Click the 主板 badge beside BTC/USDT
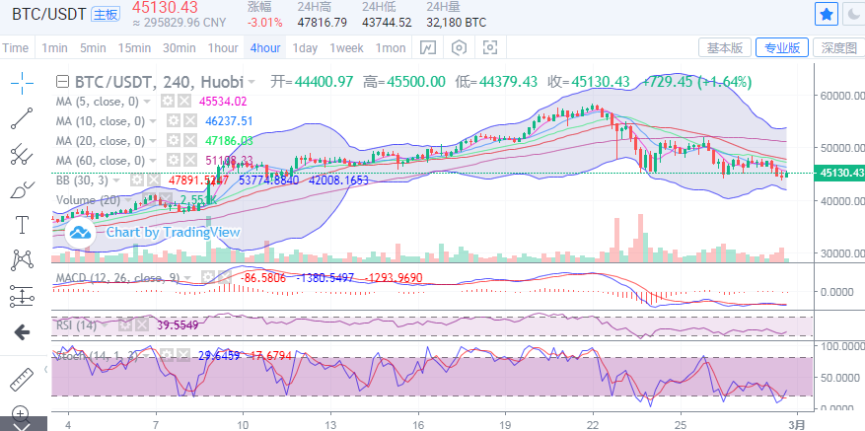 [x=106, y=15]
